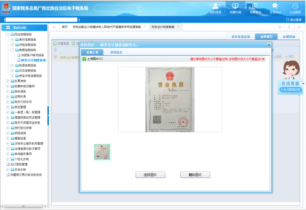Image resolution: width=306 pixels, height=210 pixels.
Task: Open 我的信息 profile icon
Action: click(215, 6)
